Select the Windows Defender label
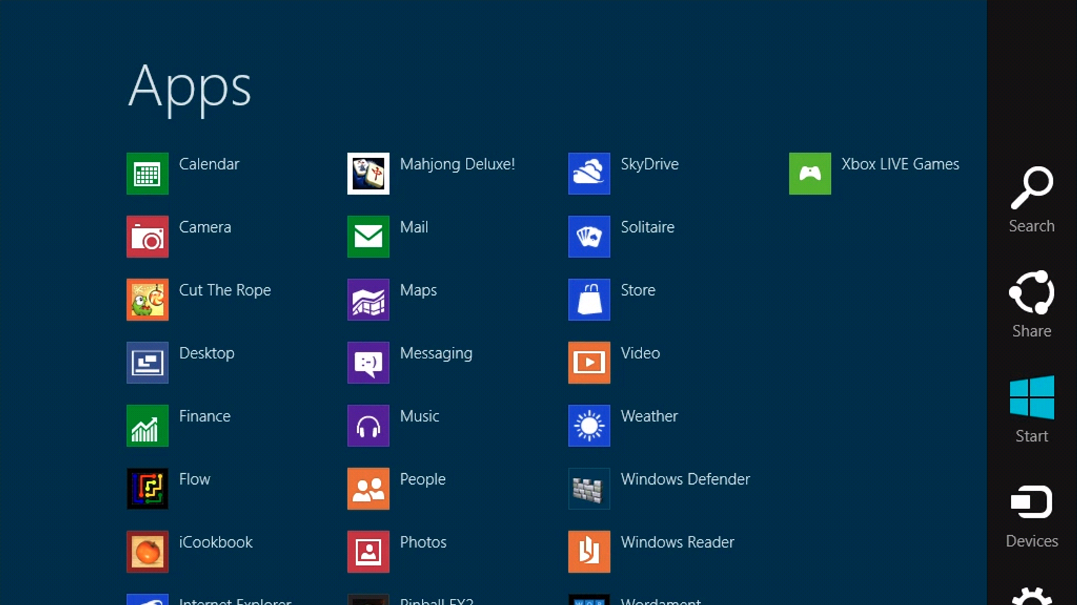 685,479
